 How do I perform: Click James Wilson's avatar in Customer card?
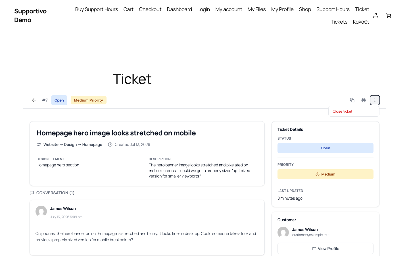tap(283, 232)
